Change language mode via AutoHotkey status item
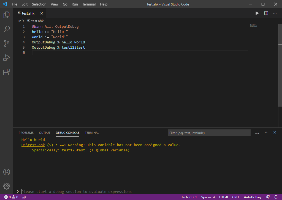 click(x=253, y=197)
